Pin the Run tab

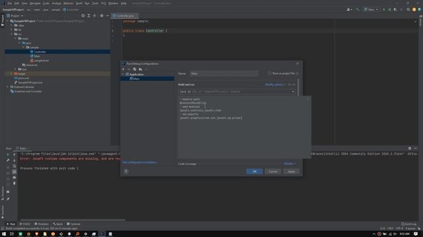(8, 199)
